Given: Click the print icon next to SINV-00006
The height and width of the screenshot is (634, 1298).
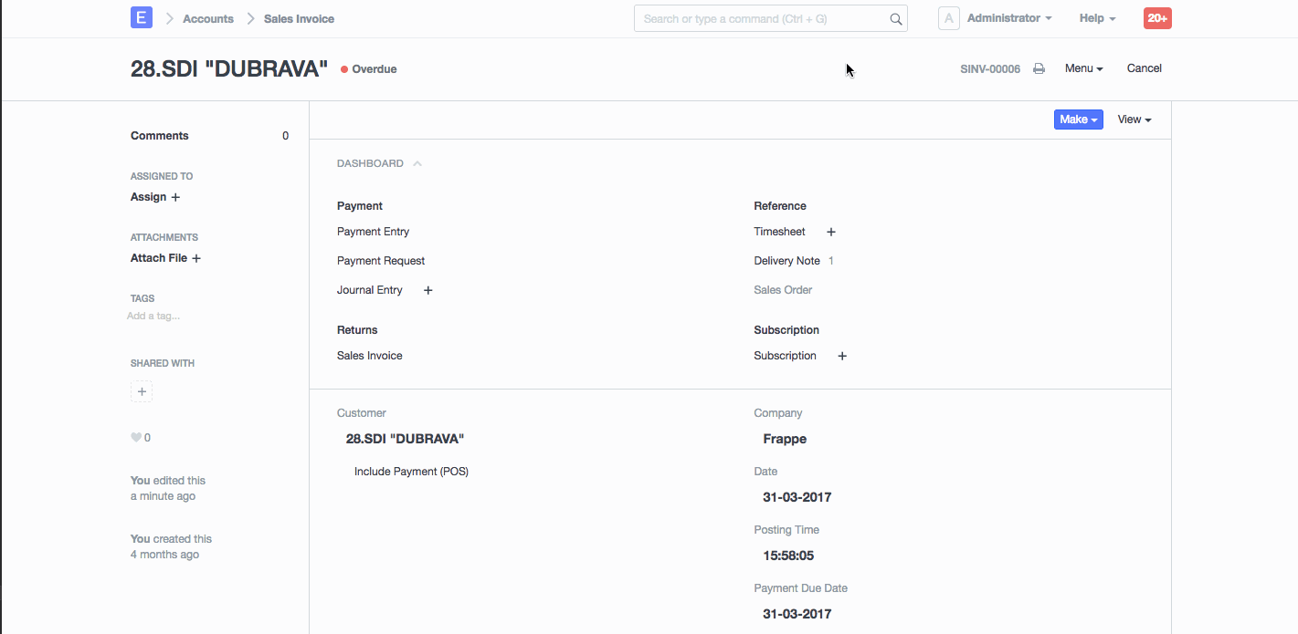Looking at the screenshot, I should (1039, 68).
